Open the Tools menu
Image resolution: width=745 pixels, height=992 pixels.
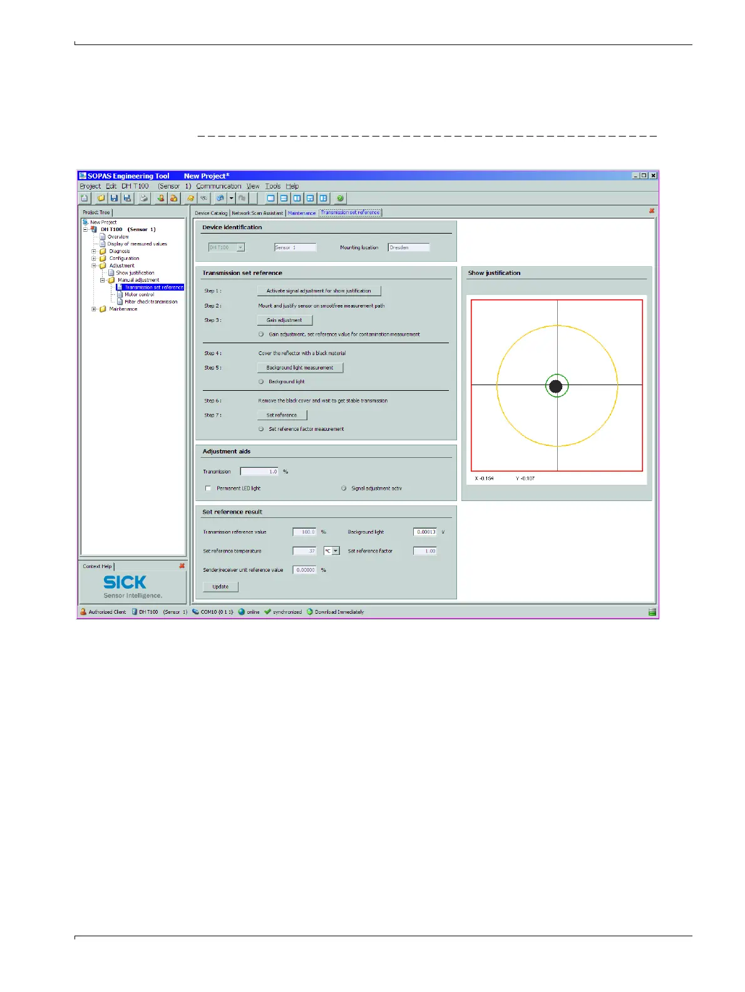pos(273,186)
